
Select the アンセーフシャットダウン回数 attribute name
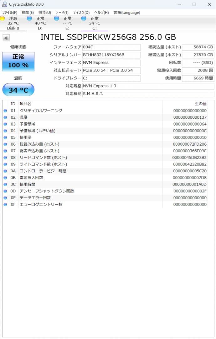pyautogui.click(x=47, y=191)
